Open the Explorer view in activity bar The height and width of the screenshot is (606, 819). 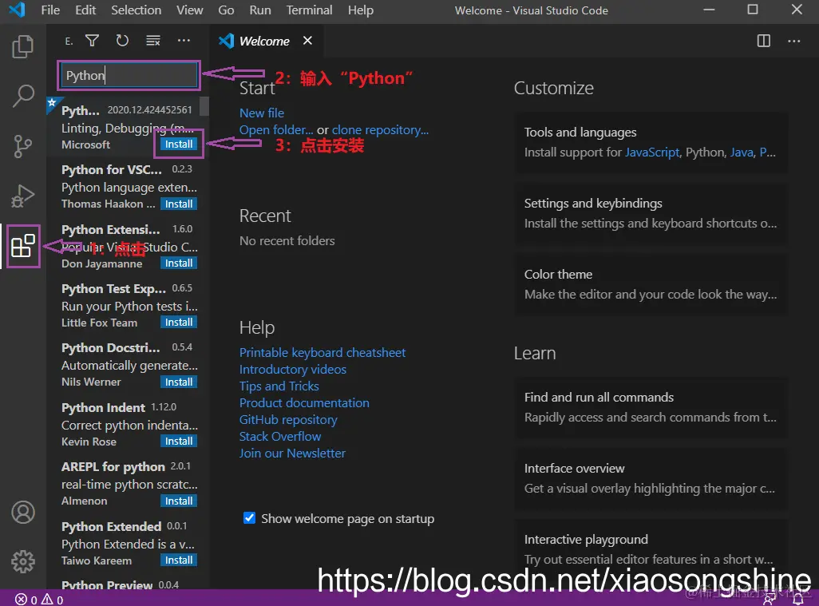pos(22,46)
